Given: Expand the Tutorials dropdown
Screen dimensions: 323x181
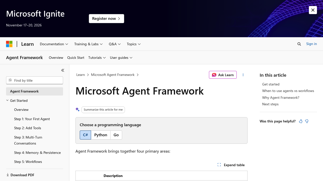Looking at the screenshot, I should click(x=97, y=58).
